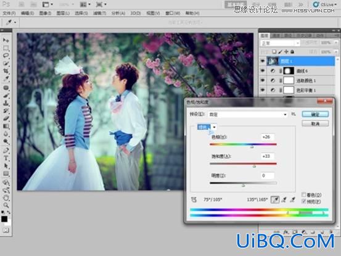Select the Crop tool
This screenshot has width=341, height=256.
tap(6, 71)
